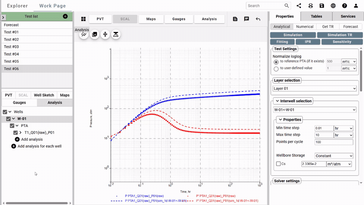Open unit dropdown for reference PTA value
This screenshot has height=205, width=364.
[x=349, y=61]
